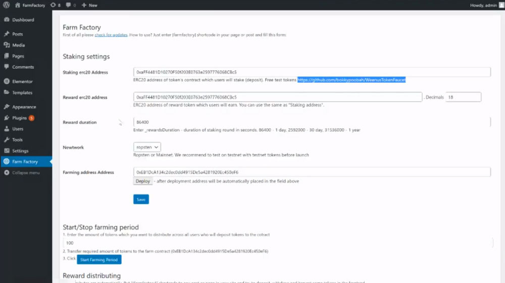This screenshot has height=283, width=505.
Task: Click the Settings sliders icon
Action: point(7,151)
